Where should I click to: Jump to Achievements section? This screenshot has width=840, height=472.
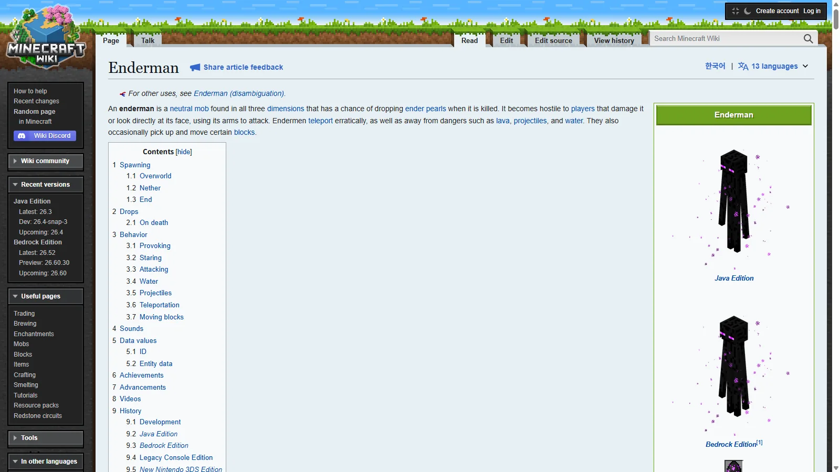pyautogui.click(x=141, y=375)
